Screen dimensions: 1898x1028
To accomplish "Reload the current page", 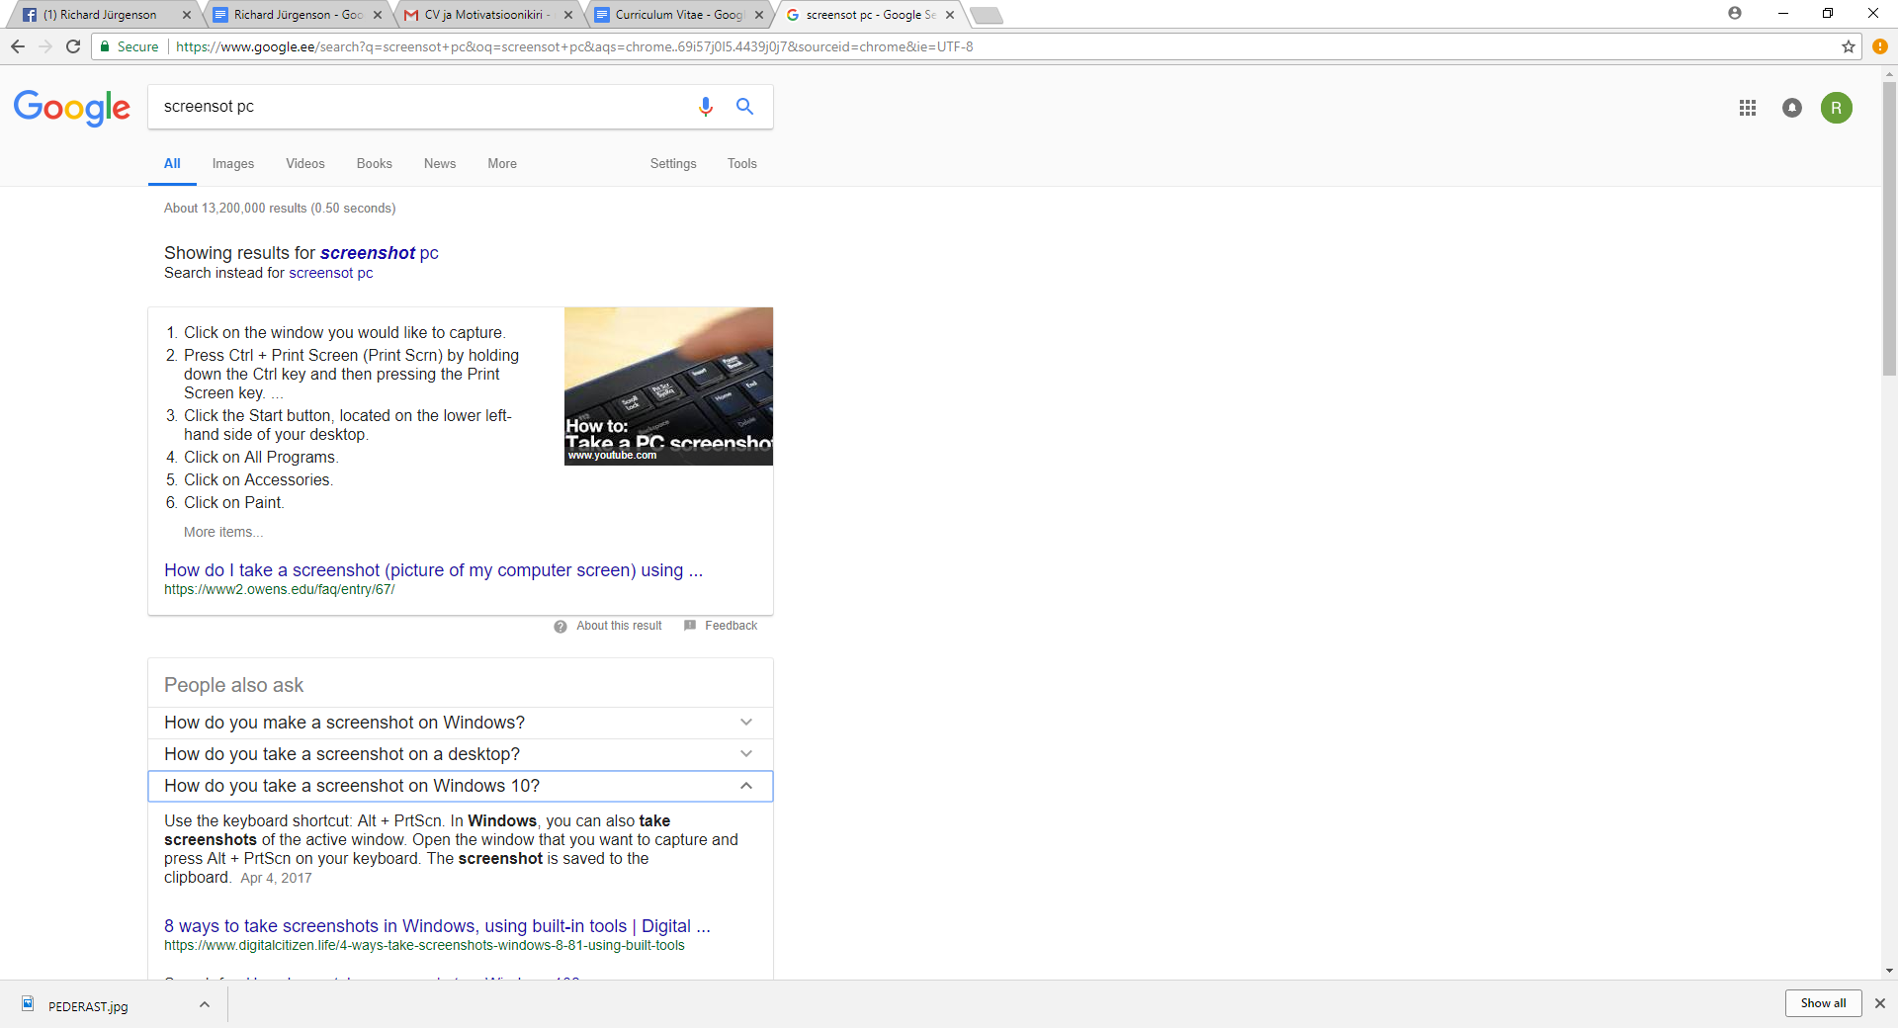I will (x=73, y=46).
